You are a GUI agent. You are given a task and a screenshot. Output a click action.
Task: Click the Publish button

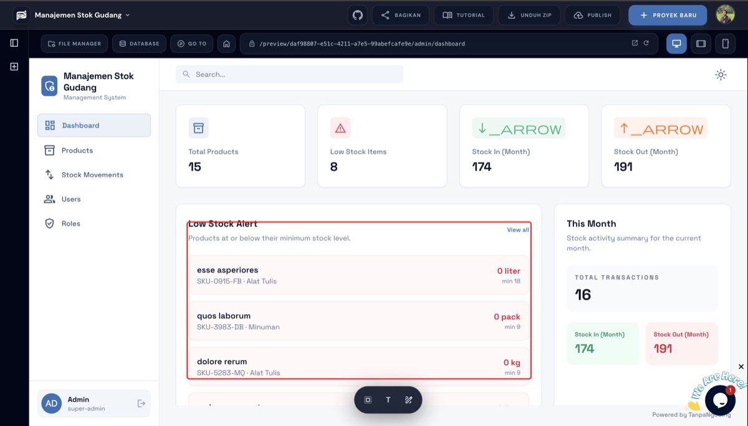pyautogui.click(x=593, y=15)
